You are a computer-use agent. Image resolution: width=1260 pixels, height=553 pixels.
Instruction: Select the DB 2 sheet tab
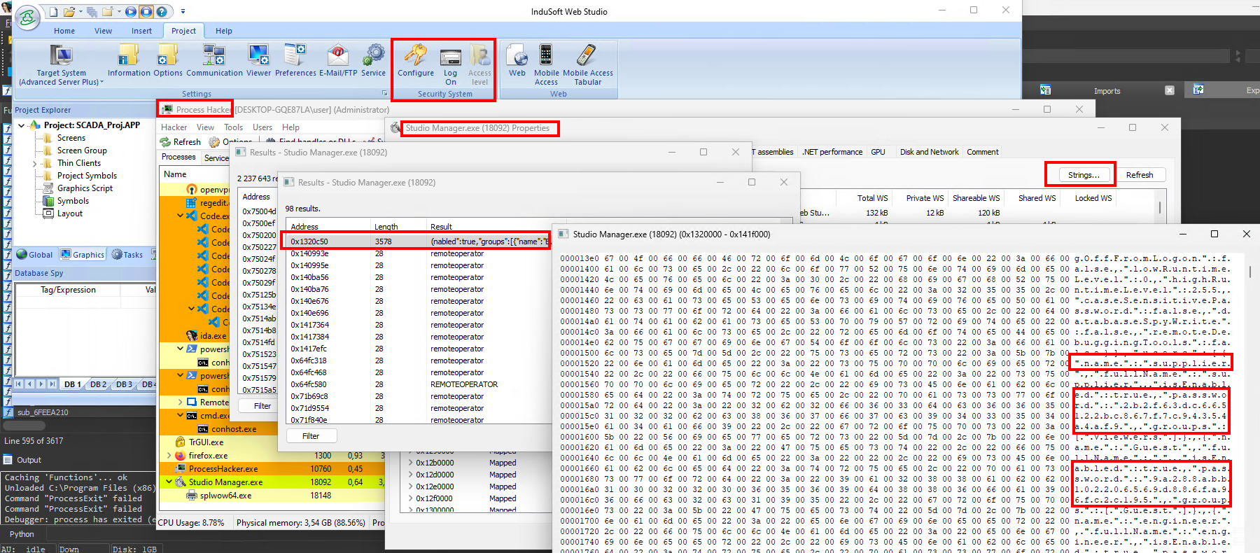(98, 384)
